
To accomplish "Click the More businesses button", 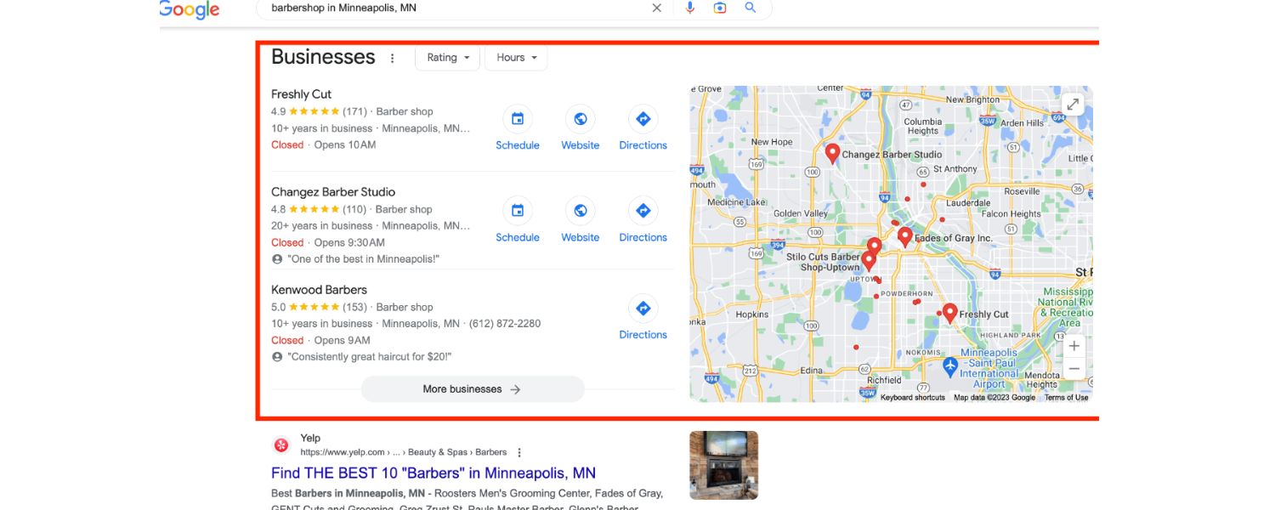I will click(473, 388).
